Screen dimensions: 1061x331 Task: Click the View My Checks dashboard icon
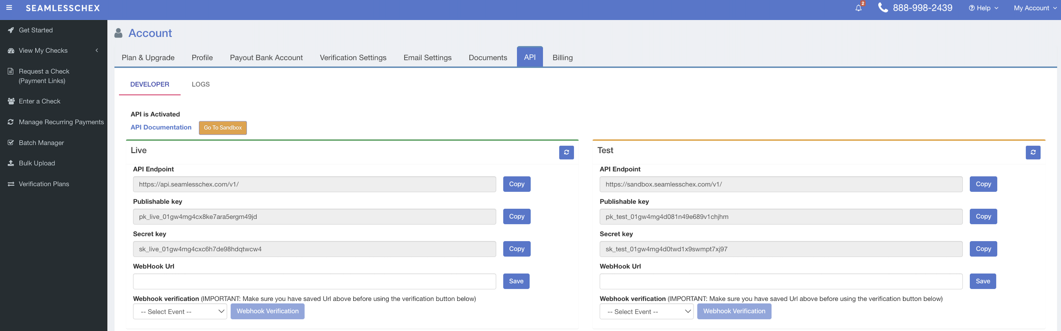coord(11,51)
